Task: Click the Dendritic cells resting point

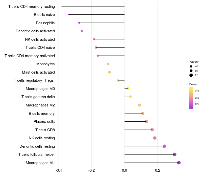Action: coord(164,146)
